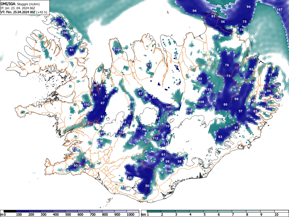Click the visibility value 101
This screenshot has width=289, height=217.
tap(169, 107)
